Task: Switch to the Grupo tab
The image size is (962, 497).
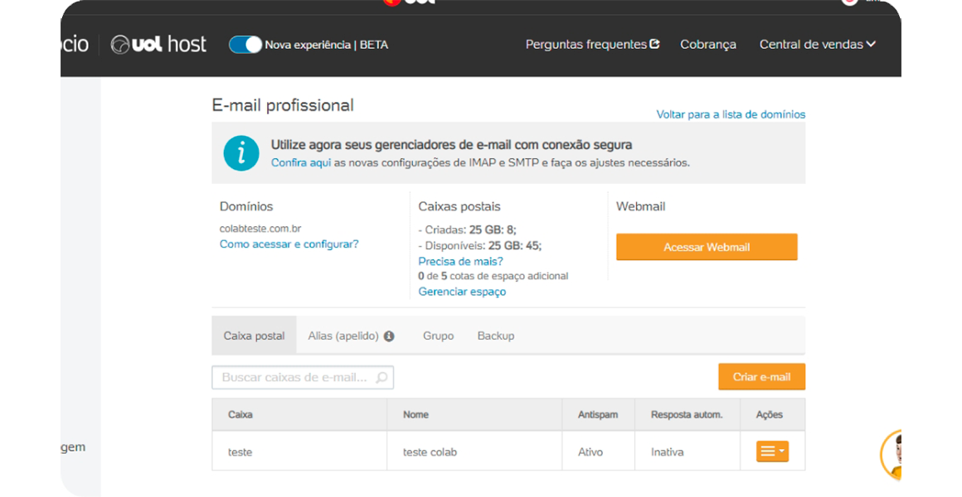Action: pyautogui.click(x=438, y=335)
